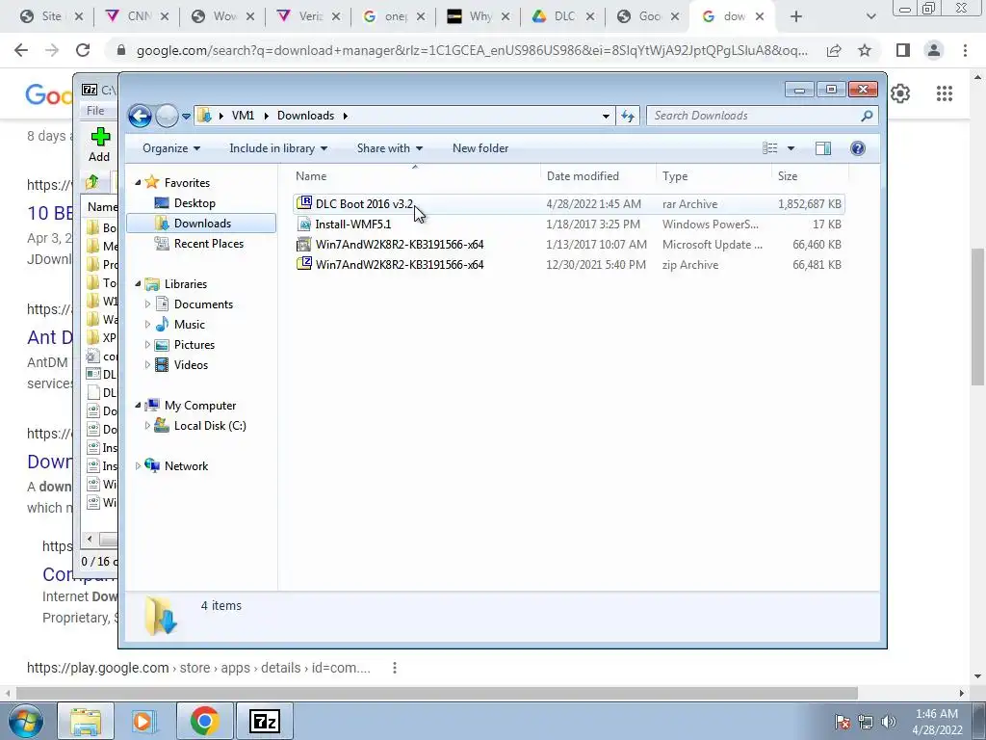Create a New folder
The image size is (986, 740).
coord(480,148)
